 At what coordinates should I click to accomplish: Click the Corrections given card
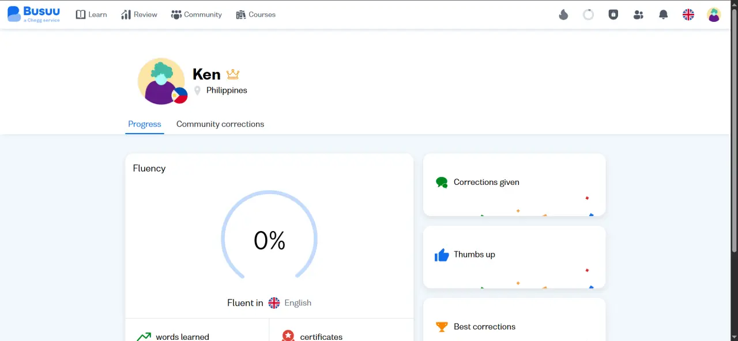(514, 185)
